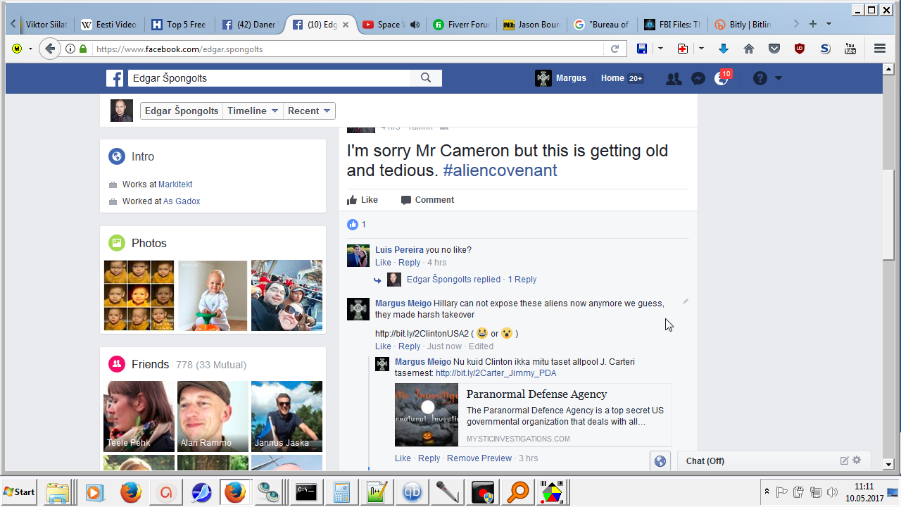Open Margus profile in Facebook header
This screenshot has width=901, height=507.
(x=561, y=78)
